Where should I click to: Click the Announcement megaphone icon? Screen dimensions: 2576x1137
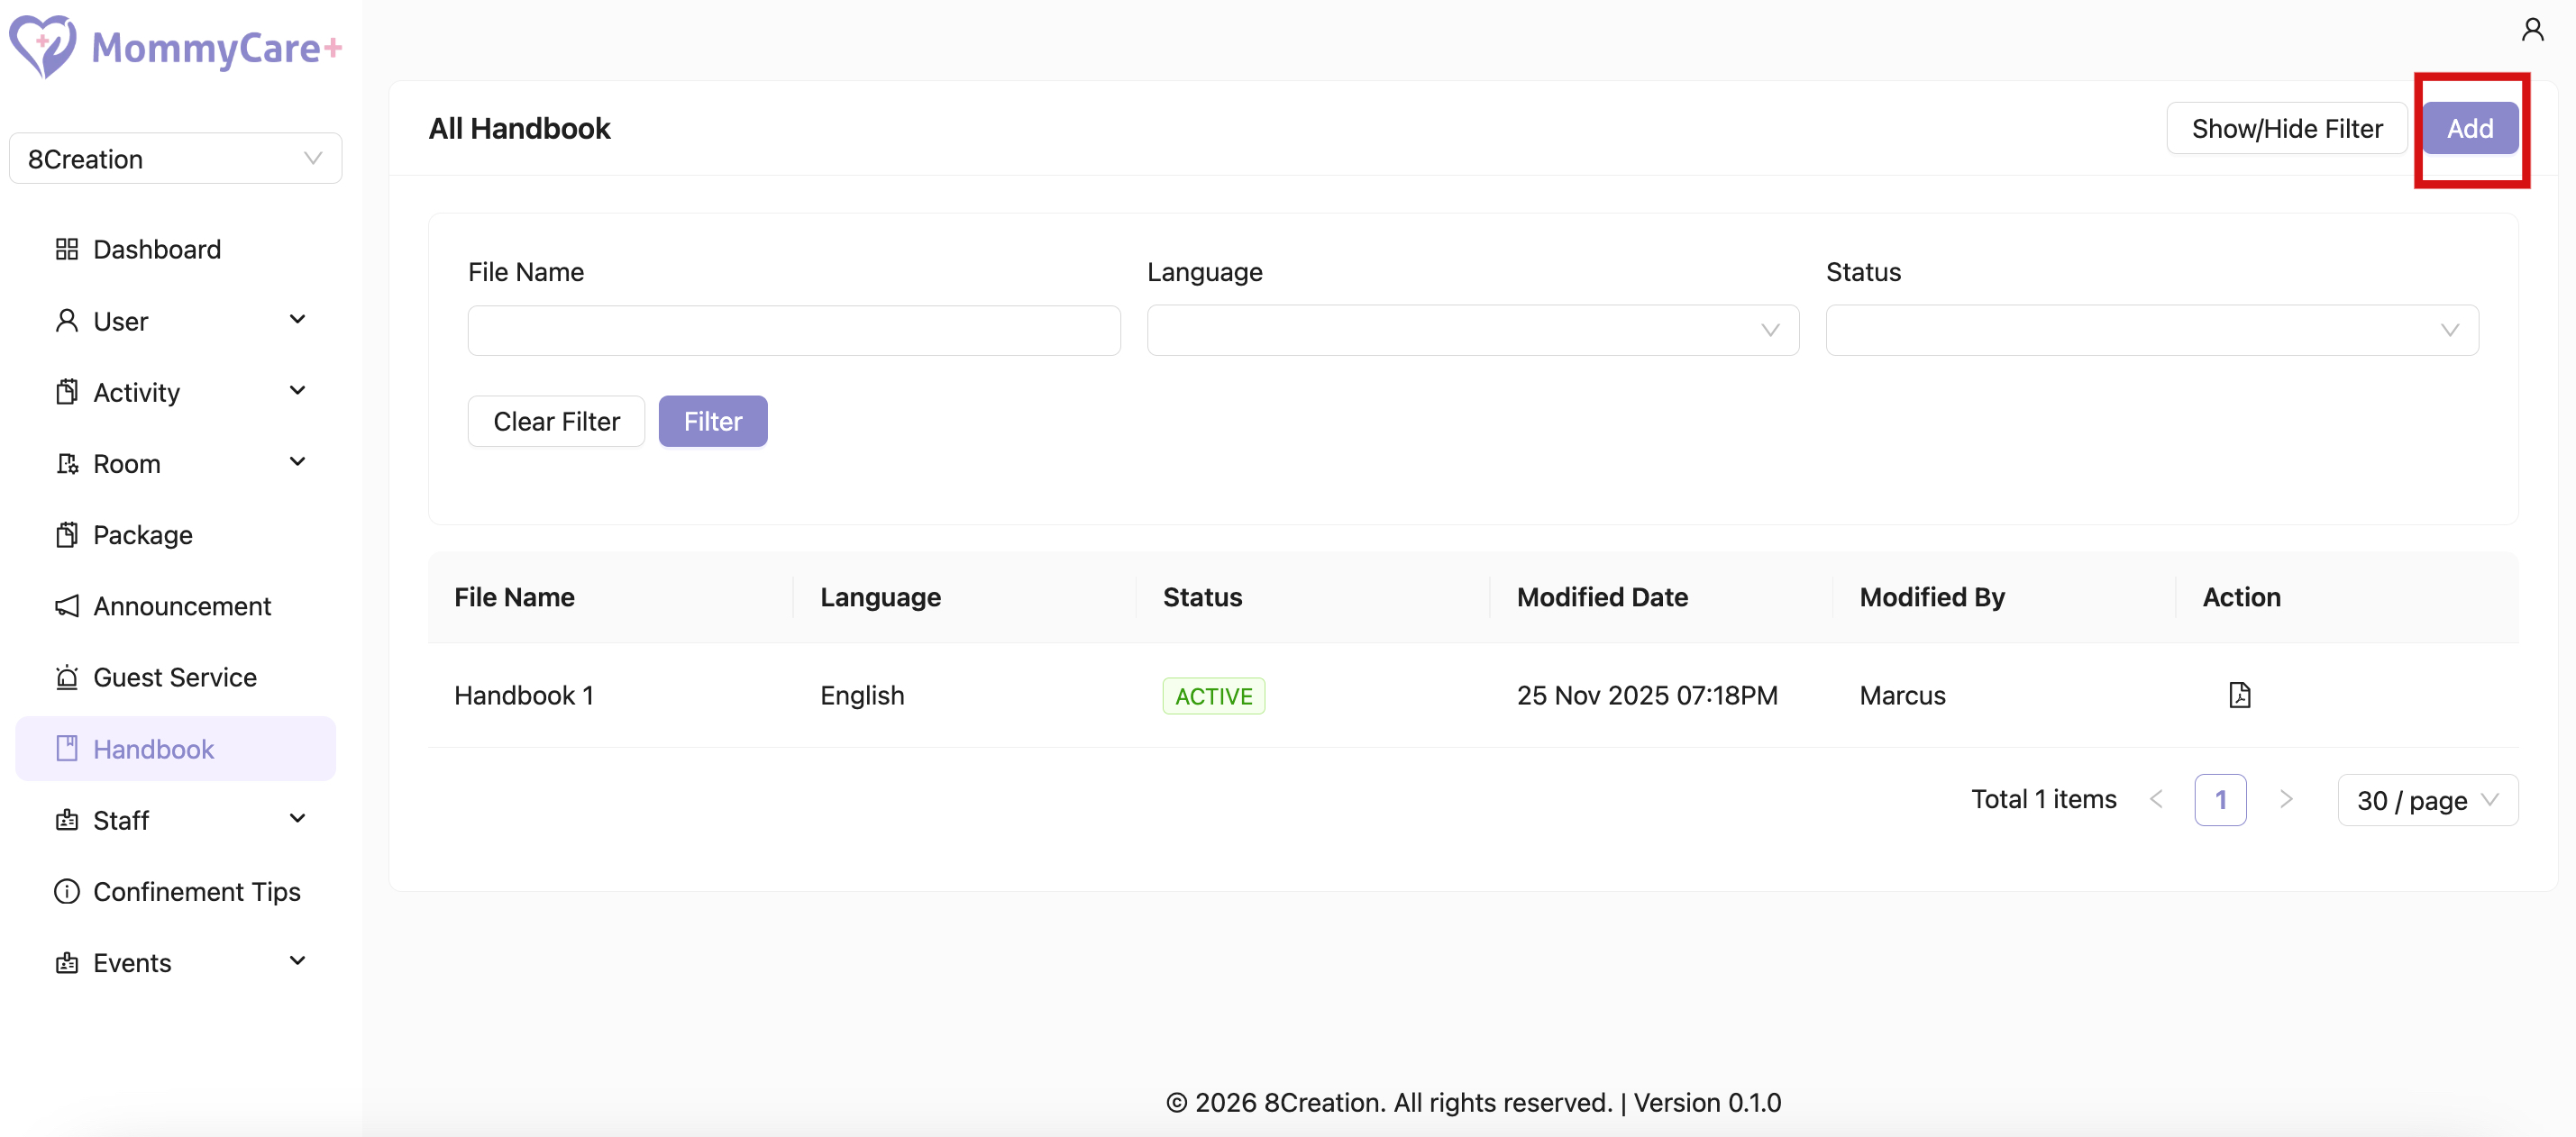(67, 606)
